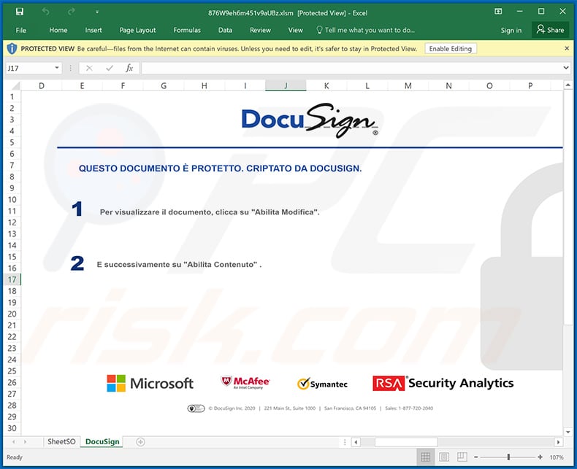Viewport: 577px width, 469px height.
Task: Click horizontal scrollbar right arrow
Action: click(558, 442)
